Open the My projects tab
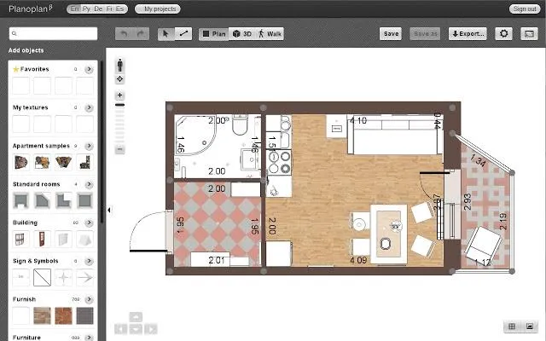Viewport: 546px width, 341px height. (158, 9)
